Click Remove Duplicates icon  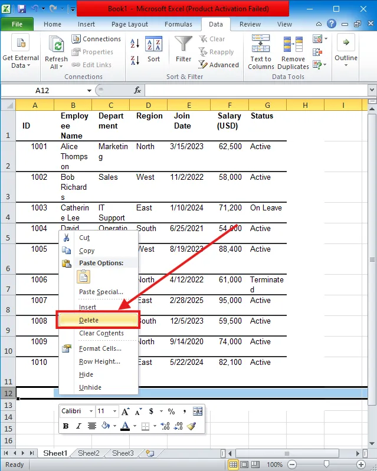click(x=293, y=52)
